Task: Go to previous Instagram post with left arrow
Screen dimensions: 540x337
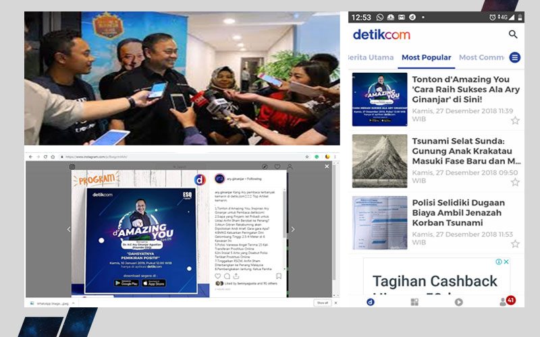Action: 67,230
